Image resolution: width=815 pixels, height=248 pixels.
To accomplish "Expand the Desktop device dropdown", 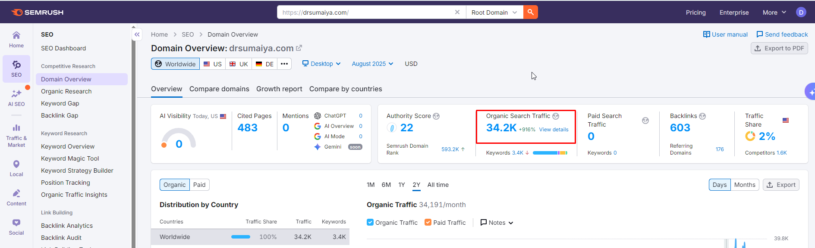I will [321, 64].
